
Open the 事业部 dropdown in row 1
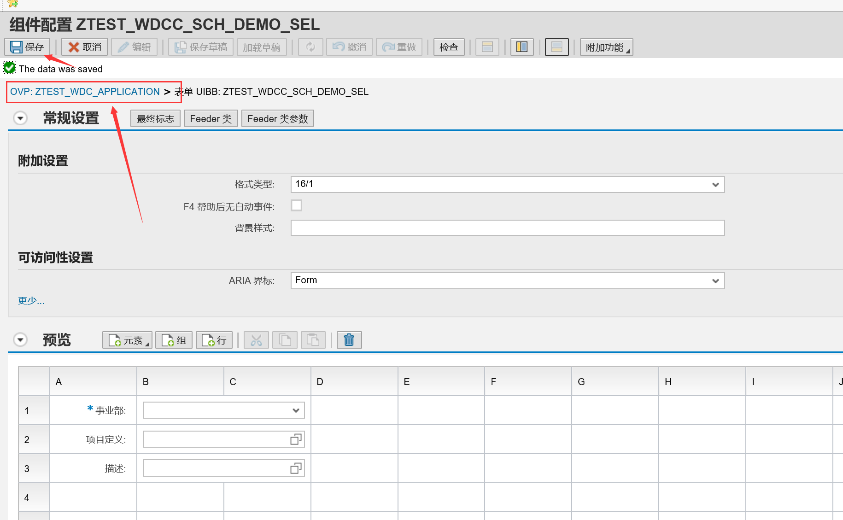(x=224, y=410)
